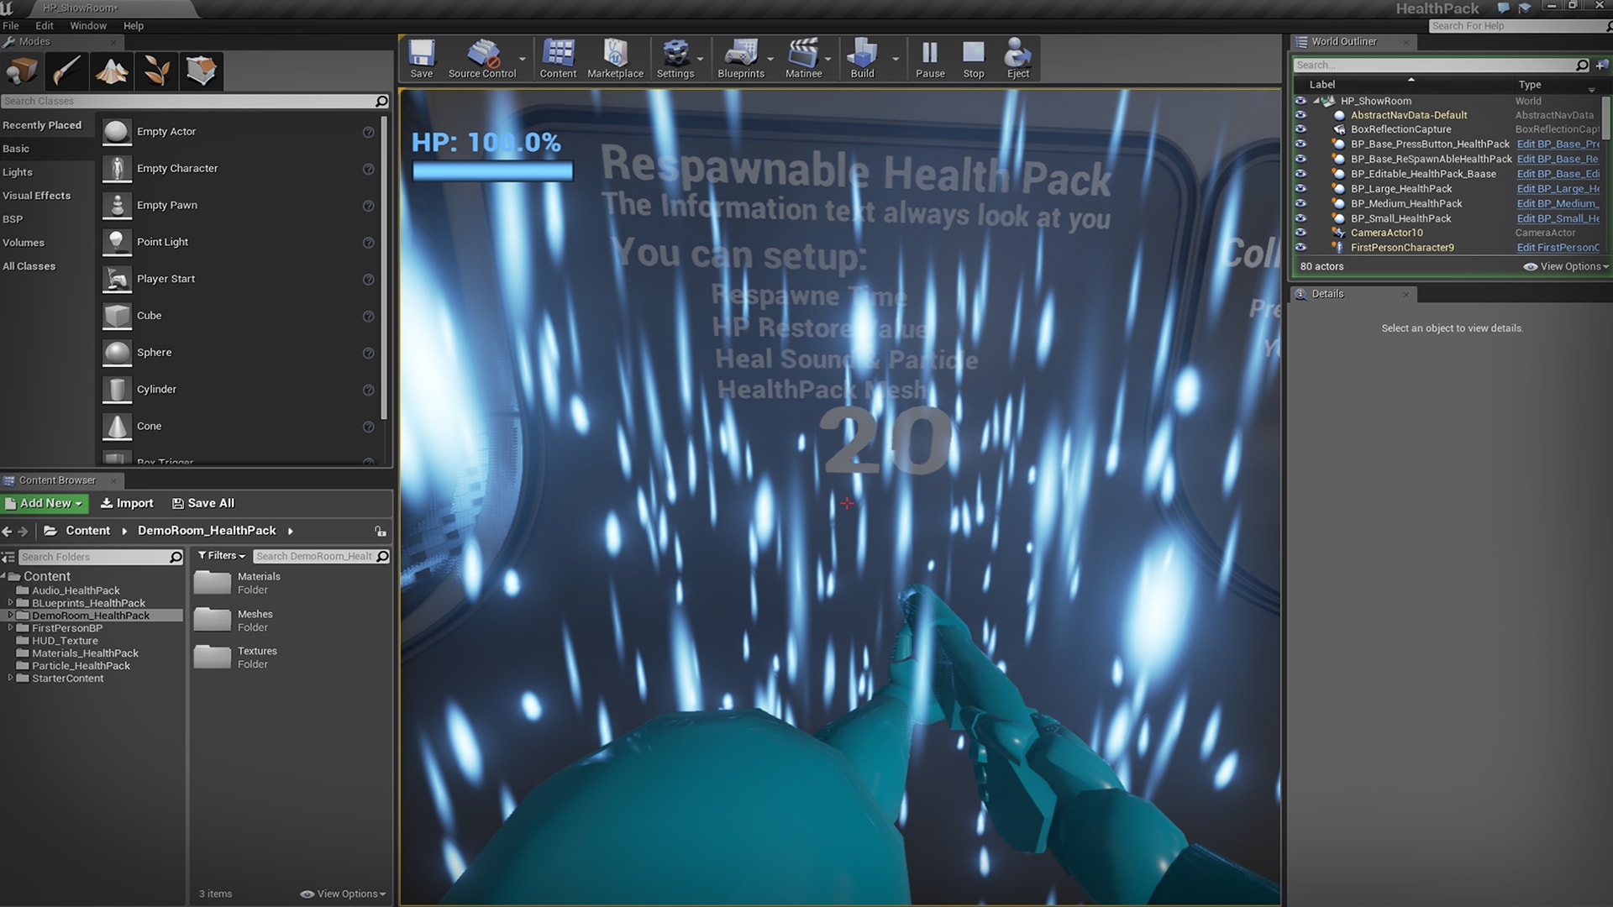Hide CameraActor10 in the World Outliner
Viewport: 1613px width, 907px height.
click(1301, 233)
